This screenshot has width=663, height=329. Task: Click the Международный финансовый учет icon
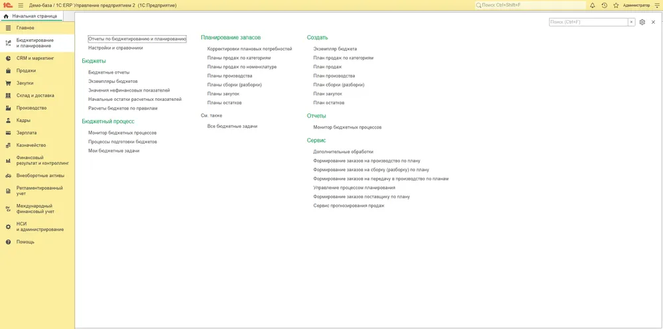pyautogui.click(x=8, y=209)
